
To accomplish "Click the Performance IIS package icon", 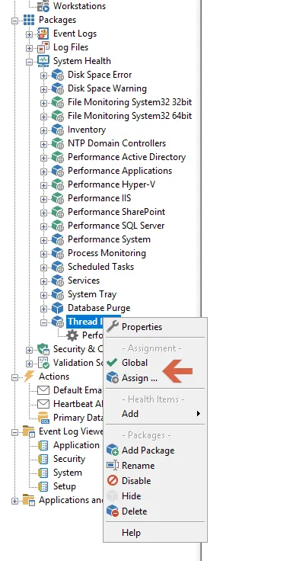I will 58,198.
